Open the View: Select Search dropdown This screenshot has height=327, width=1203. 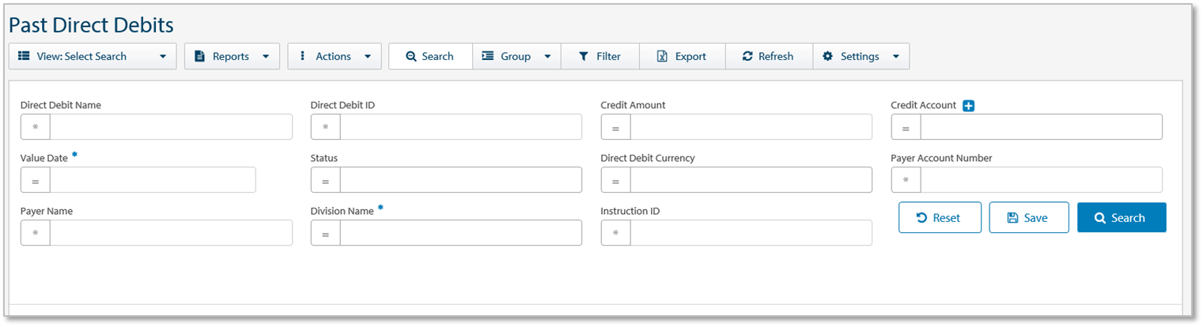click(x=92, y=56)
